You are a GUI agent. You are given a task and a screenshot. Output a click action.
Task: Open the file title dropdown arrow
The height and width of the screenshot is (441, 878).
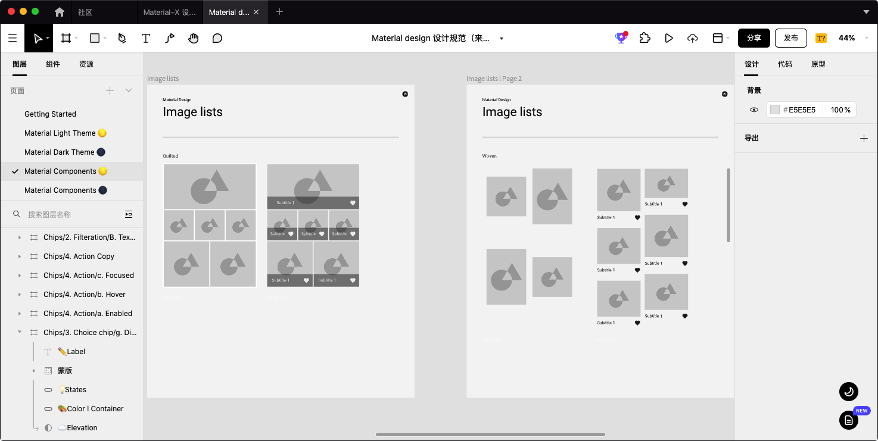[x=502, y=39]
